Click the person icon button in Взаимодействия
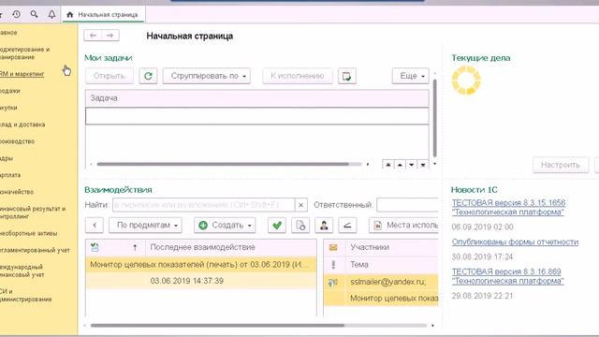Screen dimensions: 599x337 tap(324, 225)
